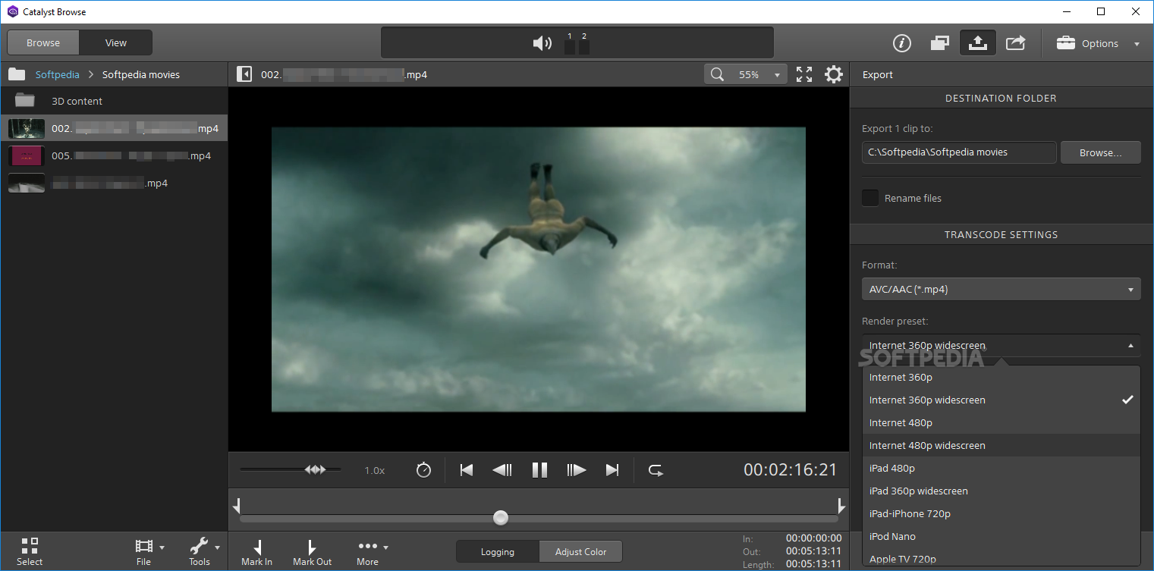Click the speaker volume icon

542,43
